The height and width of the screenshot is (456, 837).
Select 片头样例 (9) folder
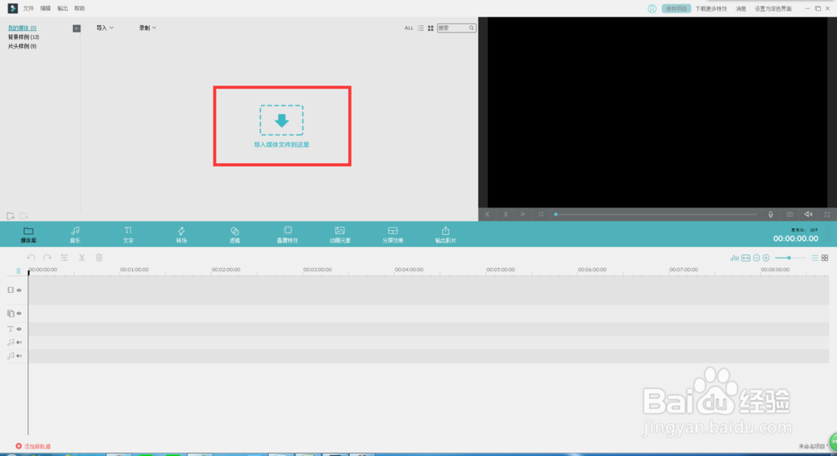click(22, 46)
